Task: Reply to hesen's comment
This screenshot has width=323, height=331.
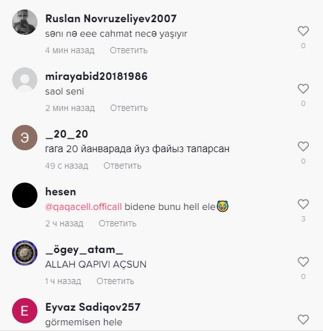Action: (117, 223)
